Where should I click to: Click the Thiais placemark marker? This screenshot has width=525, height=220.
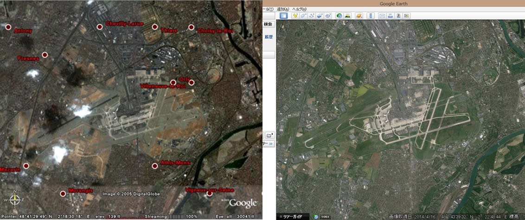pyautogui.click(x=155, y=27)
